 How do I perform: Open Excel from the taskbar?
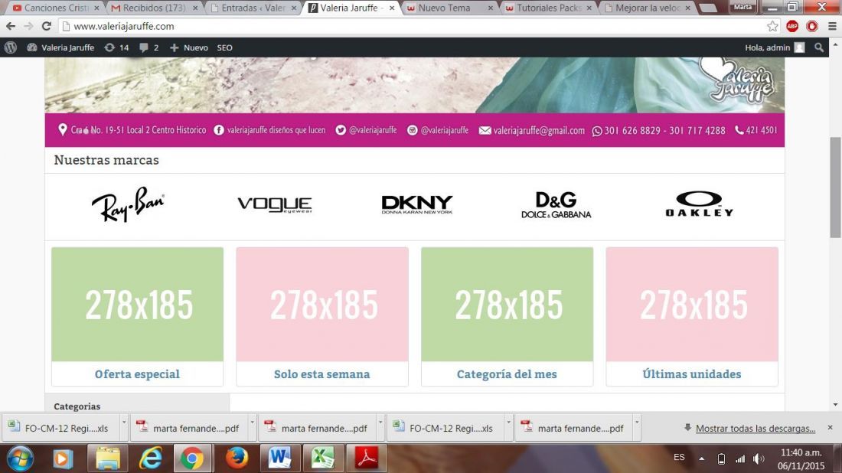tap(323, 458)
